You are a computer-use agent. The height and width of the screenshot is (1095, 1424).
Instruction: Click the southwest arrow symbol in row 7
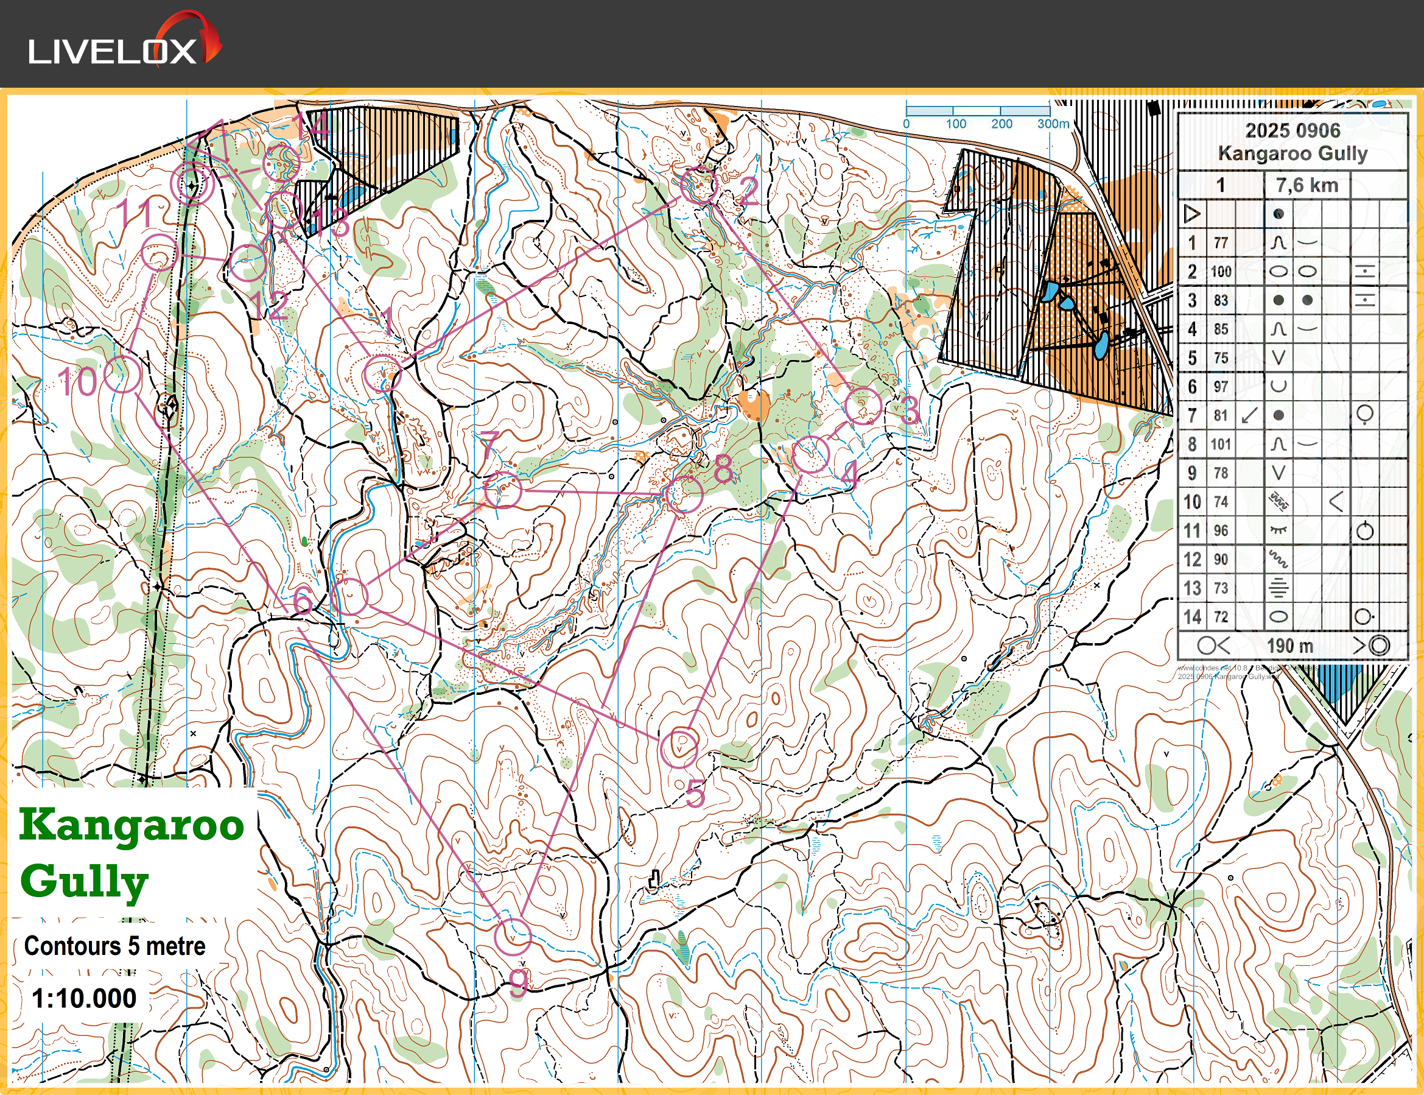click(1249, 415)
